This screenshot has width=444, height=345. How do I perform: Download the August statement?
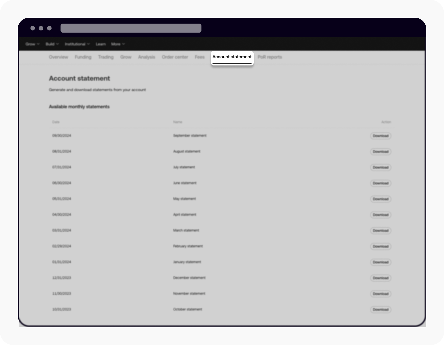click(x=380, y=152)
